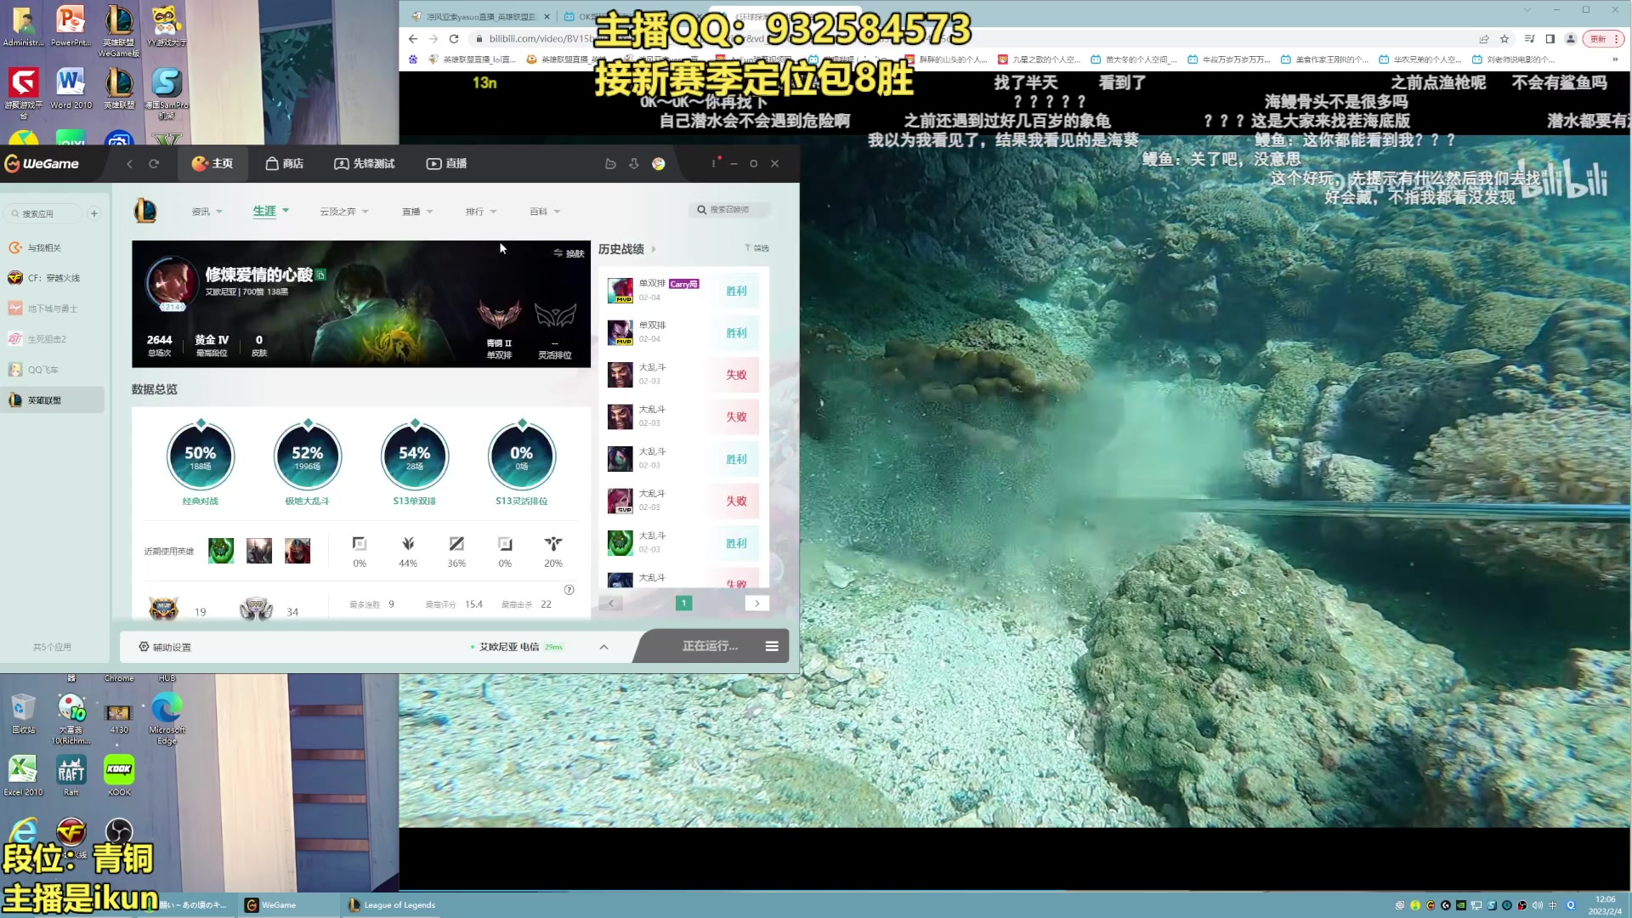Click the WeGame back arrow
Image resolution: width=1632 pixels, height=918 pixels.
coord(129,163)
